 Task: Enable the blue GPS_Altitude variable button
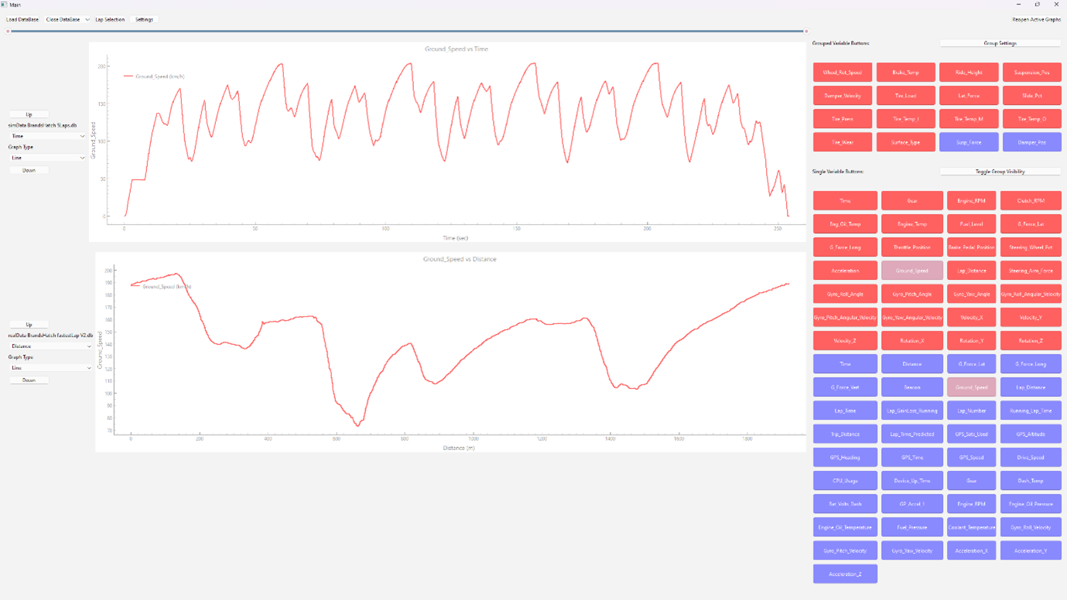tap(1030, 434)
